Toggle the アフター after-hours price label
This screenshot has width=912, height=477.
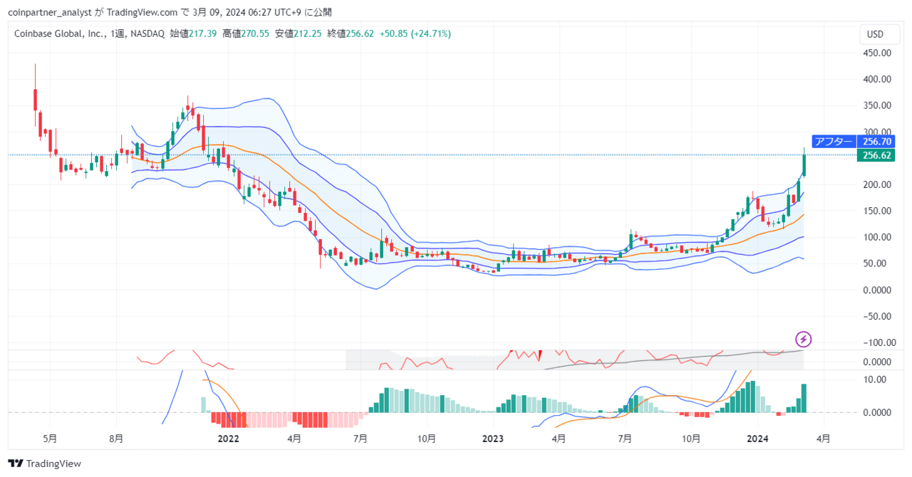[x=834, y=142]
